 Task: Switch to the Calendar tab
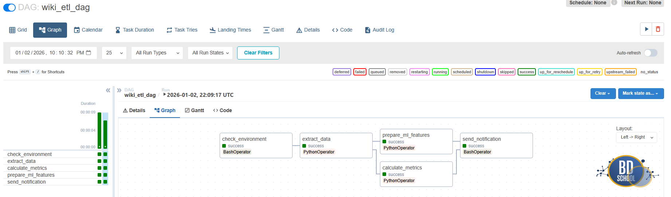[88, 30]
